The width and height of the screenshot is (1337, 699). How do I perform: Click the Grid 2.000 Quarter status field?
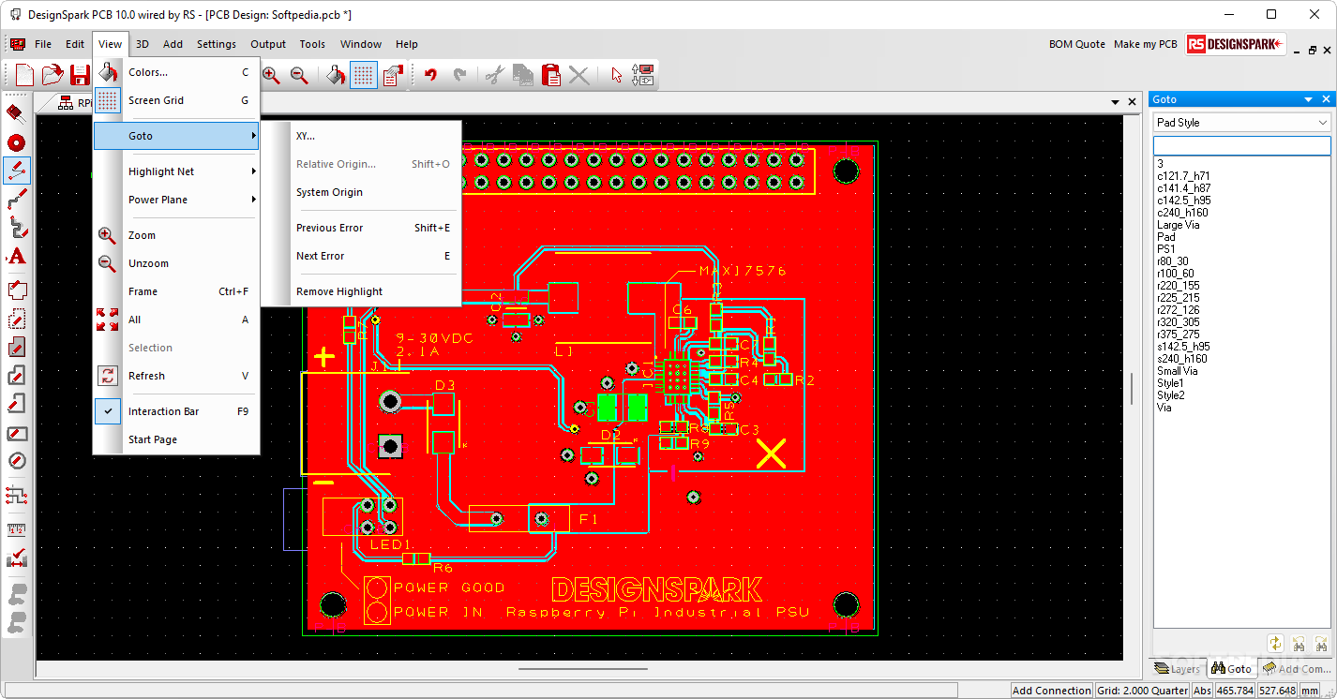pos(1140,691)
